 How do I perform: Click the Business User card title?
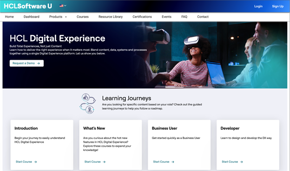165,128
